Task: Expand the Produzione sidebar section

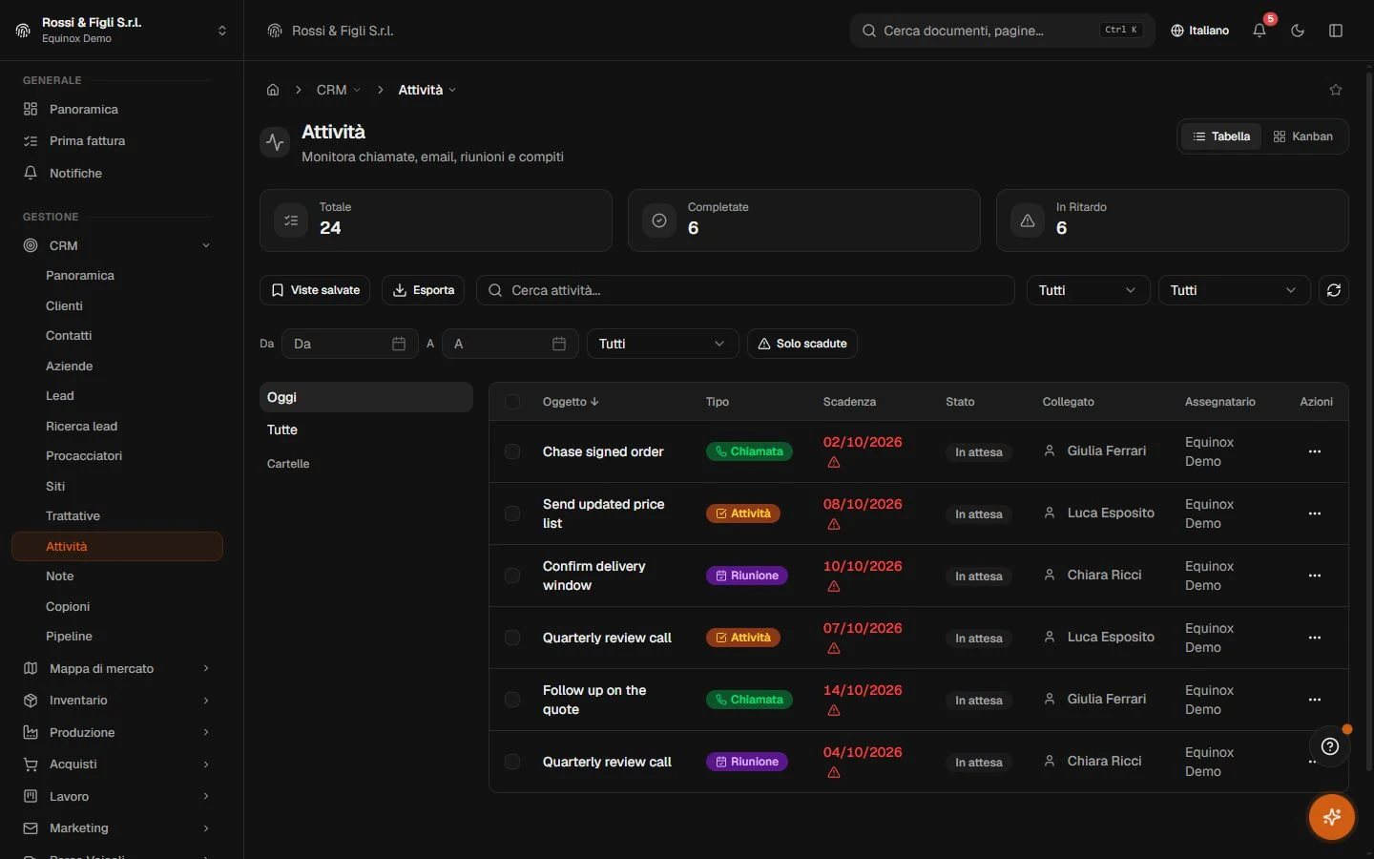Action: click(116, 732)
